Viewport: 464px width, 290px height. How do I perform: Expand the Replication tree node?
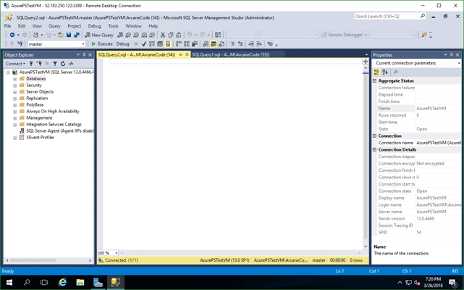[14, 99]
